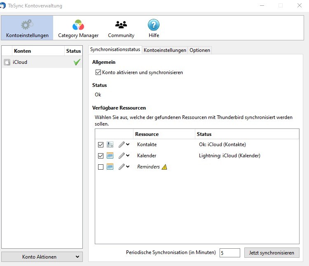Click the Kontakte address book icon
Screen dimensions: 309x266
pyautogui.click(x=110, y=145)
